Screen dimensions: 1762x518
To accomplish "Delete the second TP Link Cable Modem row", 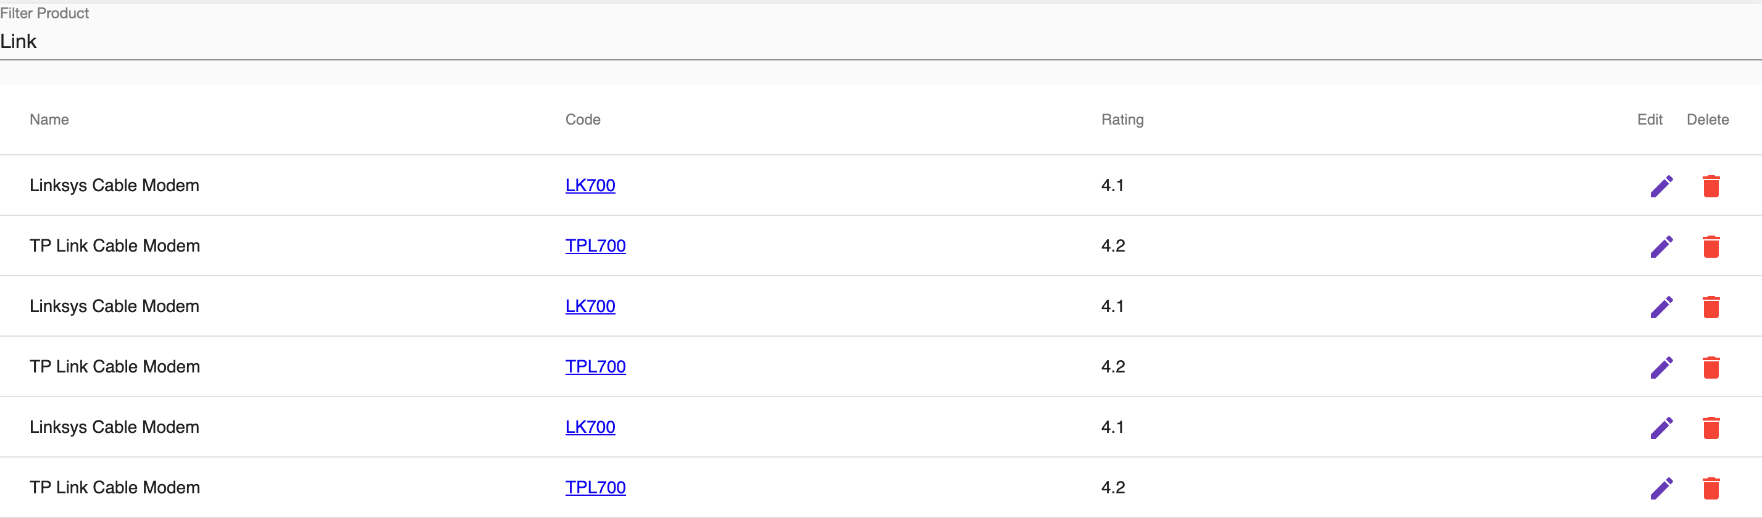I will pyautogui.click(x=1711, y=366).
